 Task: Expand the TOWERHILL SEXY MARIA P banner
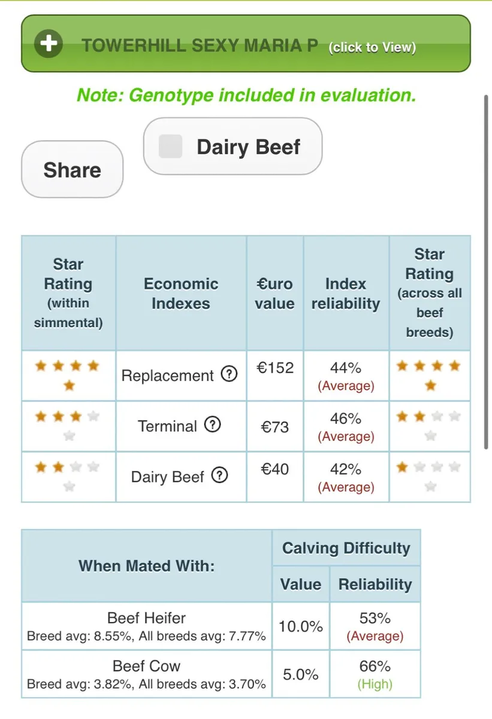(246, 44)
